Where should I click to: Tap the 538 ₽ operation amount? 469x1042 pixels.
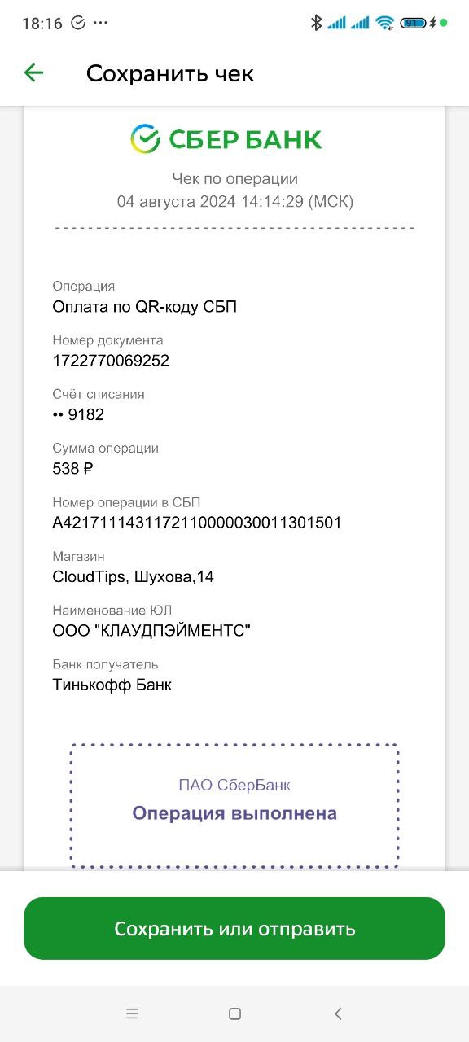point(72,469)
